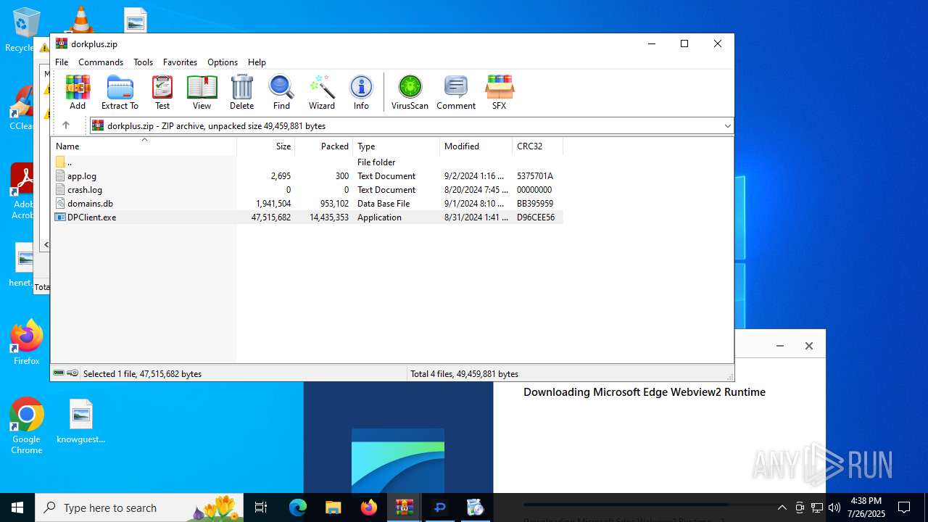This screenshot has width=928, height=522.
Task: Switch to WinRAR taskbar button
Action: [x=404, y=507]
